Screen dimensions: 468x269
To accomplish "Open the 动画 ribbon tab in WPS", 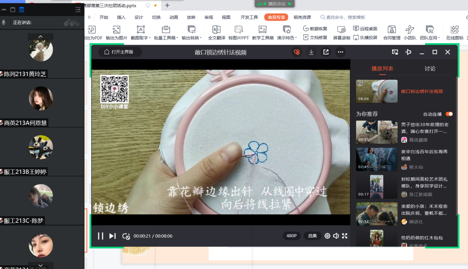I will (174, 17).
